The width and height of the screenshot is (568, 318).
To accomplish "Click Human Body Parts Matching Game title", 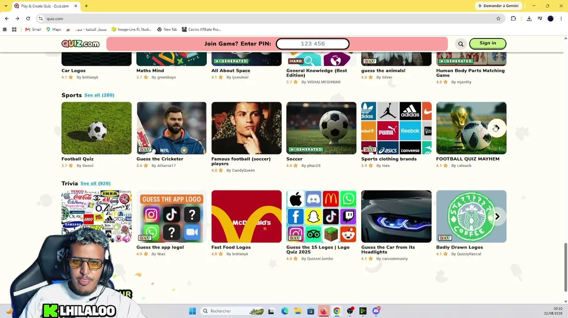I will [470, 73].
